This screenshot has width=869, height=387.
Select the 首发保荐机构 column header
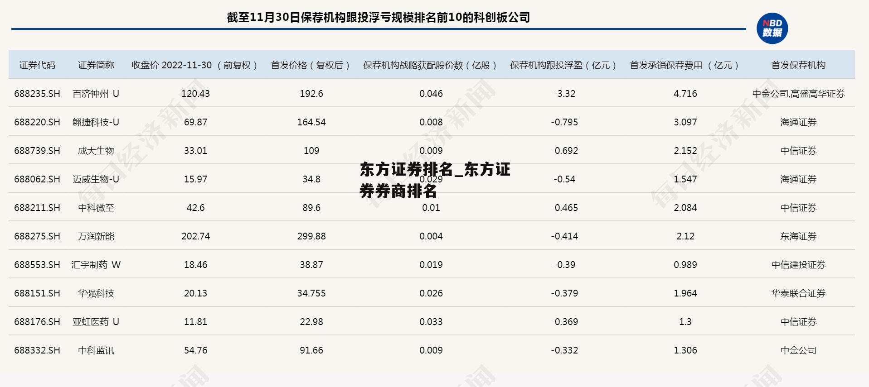coord(798,65)
